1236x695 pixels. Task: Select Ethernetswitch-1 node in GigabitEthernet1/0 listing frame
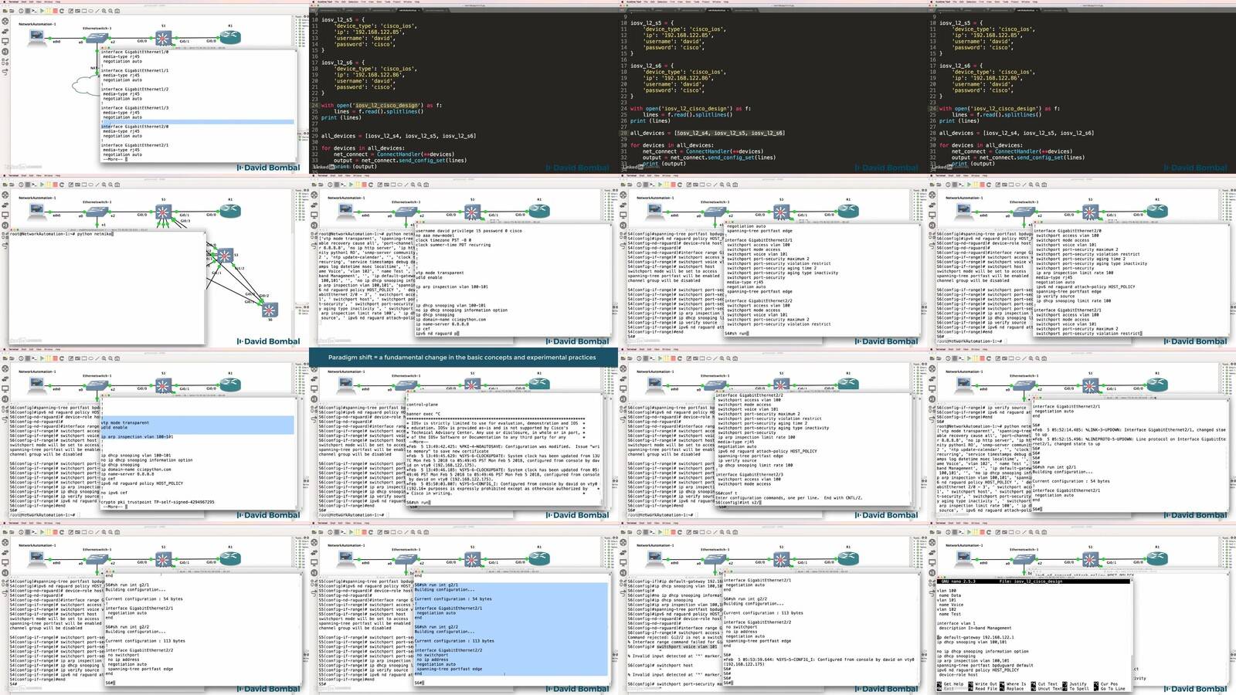point(97,37)
